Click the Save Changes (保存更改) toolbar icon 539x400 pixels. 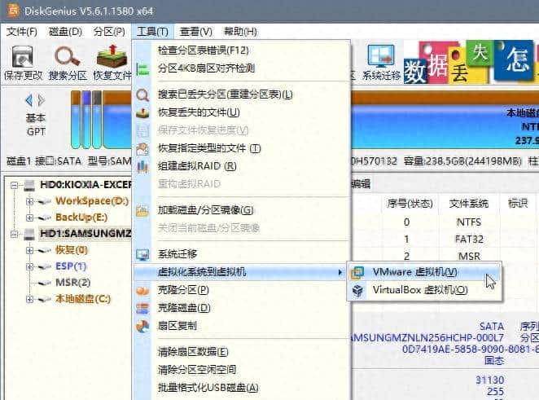[23, 56]
